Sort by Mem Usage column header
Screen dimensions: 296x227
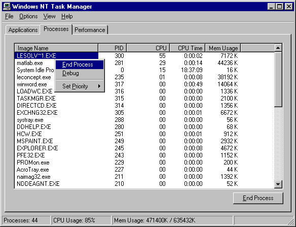[x=223, y=48]
